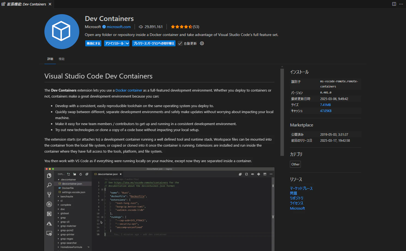The width and height of the screenshot is (406, 251).
Task: Open the microsoft.com publisher link
Action: coord(119,27)
